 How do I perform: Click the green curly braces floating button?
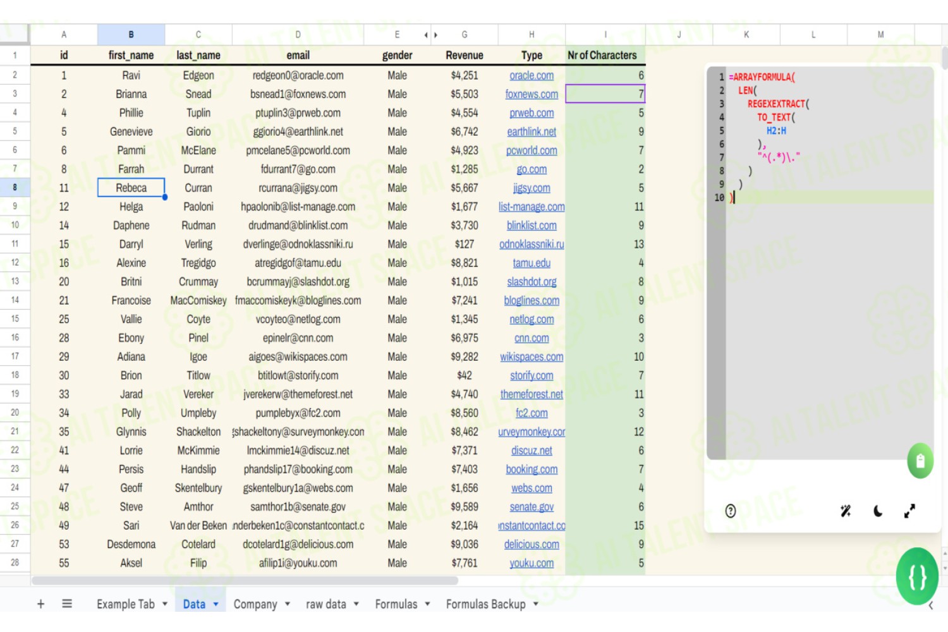click(x=917, y=576)
